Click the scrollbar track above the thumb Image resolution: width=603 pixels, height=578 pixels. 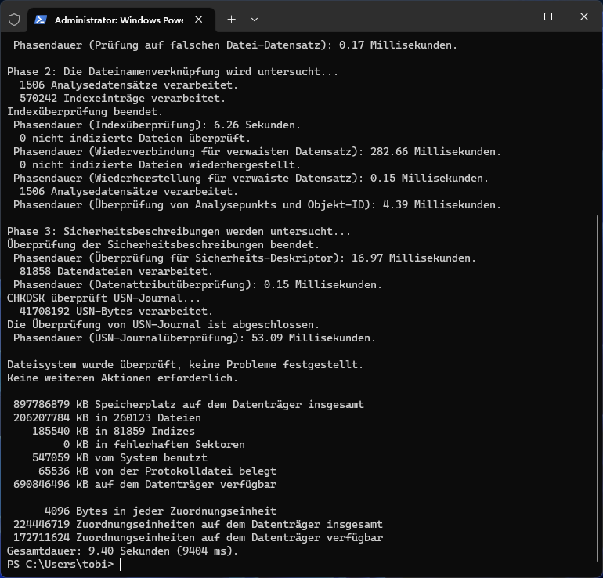click(598, 124)
